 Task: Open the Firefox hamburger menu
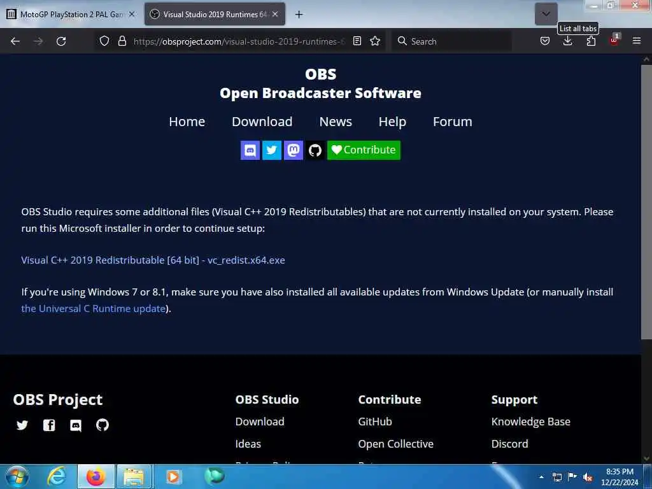(637, 41)
